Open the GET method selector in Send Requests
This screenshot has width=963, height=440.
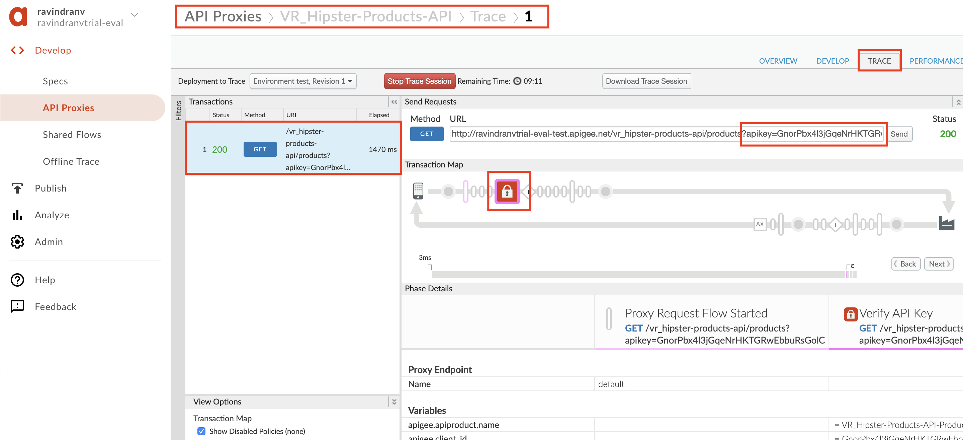click(x=427, y=134)
